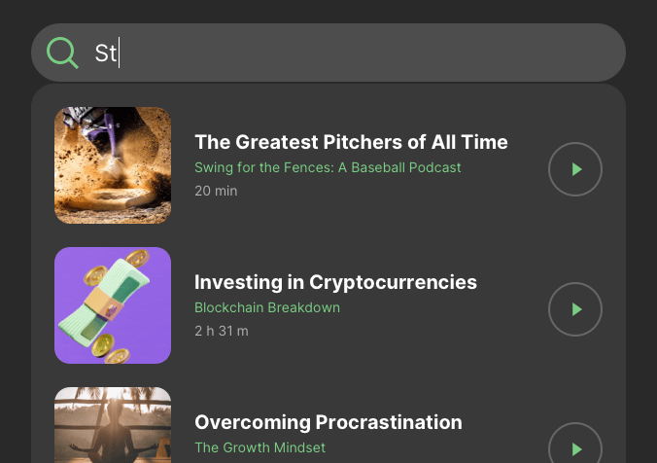Play Investing in Cryptocurrencies episode
The height and width of the screenshot is (463, 657).
[x=575, y=309]
